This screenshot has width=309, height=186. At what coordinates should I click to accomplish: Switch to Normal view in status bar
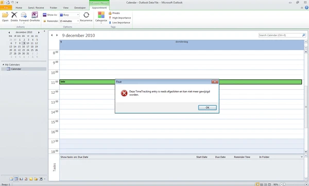tap(257, 184)
